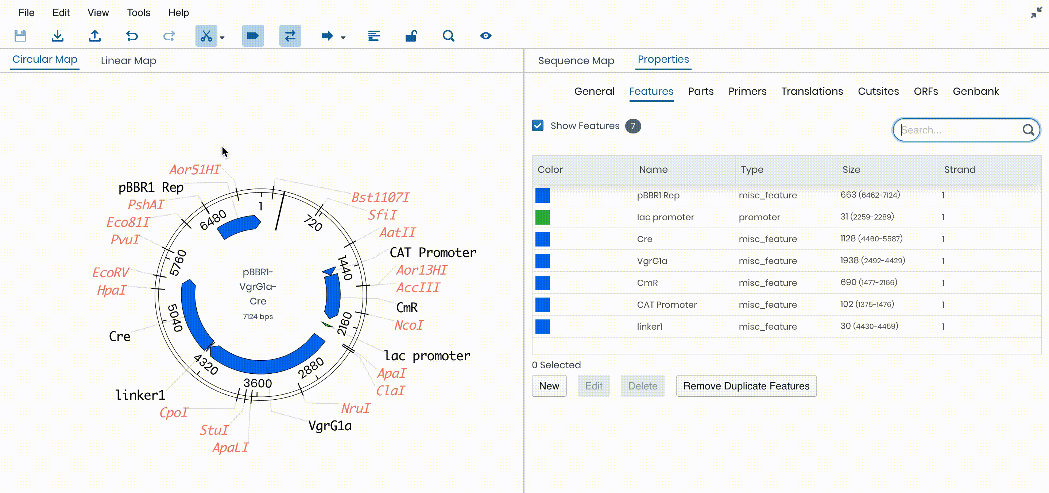The height and width of the screenshot is (493, 1049).
Task: Expand the arrow tool dropdown caret
Action: coord(343,38)
